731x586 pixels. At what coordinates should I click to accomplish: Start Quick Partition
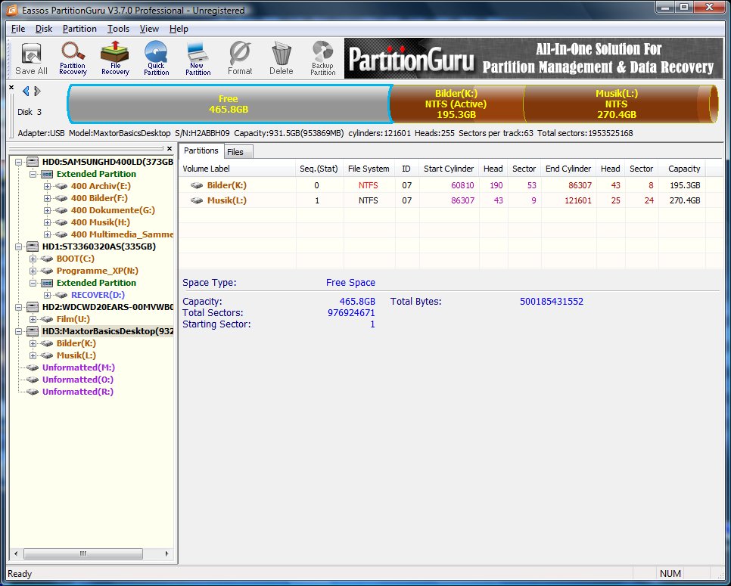tap(156, 58)
